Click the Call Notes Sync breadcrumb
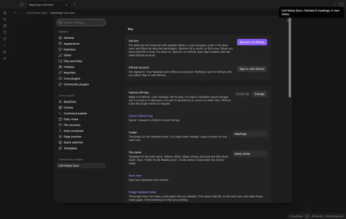This screenshot has height=219, width=346. [x=37, y=13]
